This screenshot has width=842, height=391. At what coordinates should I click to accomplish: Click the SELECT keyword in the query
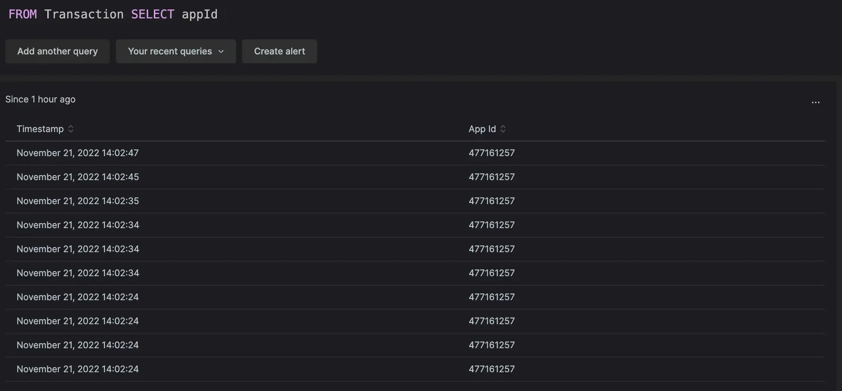click(x=153, y=14)
